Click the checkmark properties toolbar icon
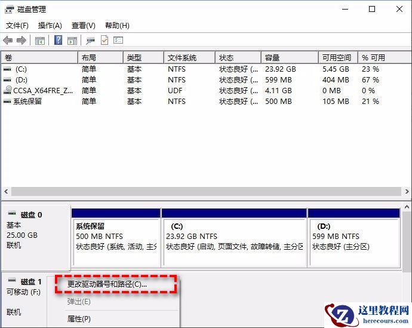 pyautogui.click(x=104, y=40)
